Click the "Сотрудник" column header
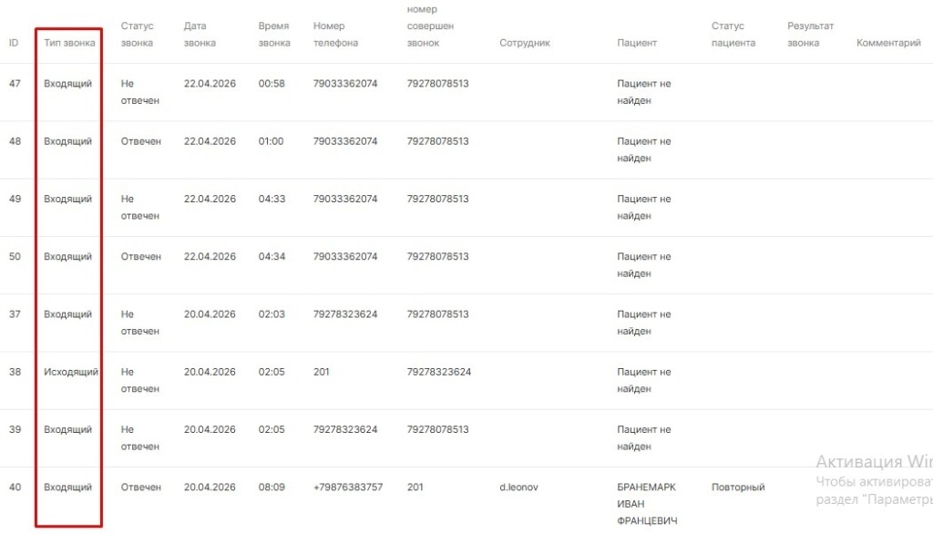The height and width of the screenshot is (534, 933). [x=525, y=43]
